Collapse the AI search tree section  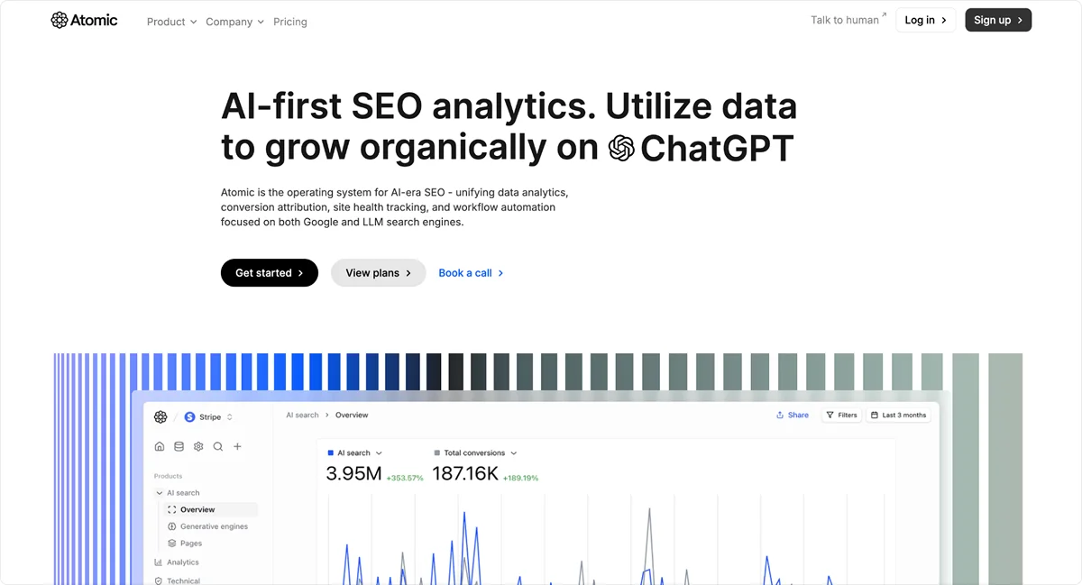160,493
